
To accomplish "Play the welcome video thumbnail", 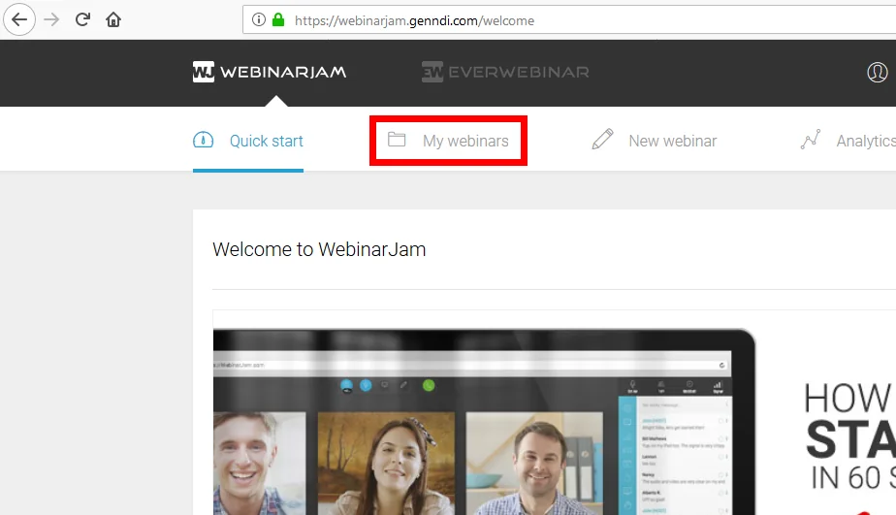I will (555, 413).
